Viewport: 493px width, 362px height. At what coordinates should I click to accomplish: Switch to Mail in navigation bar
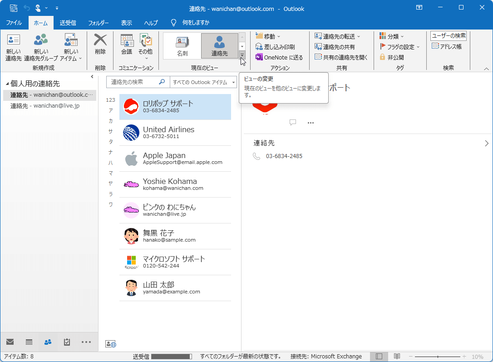(10, 342)
